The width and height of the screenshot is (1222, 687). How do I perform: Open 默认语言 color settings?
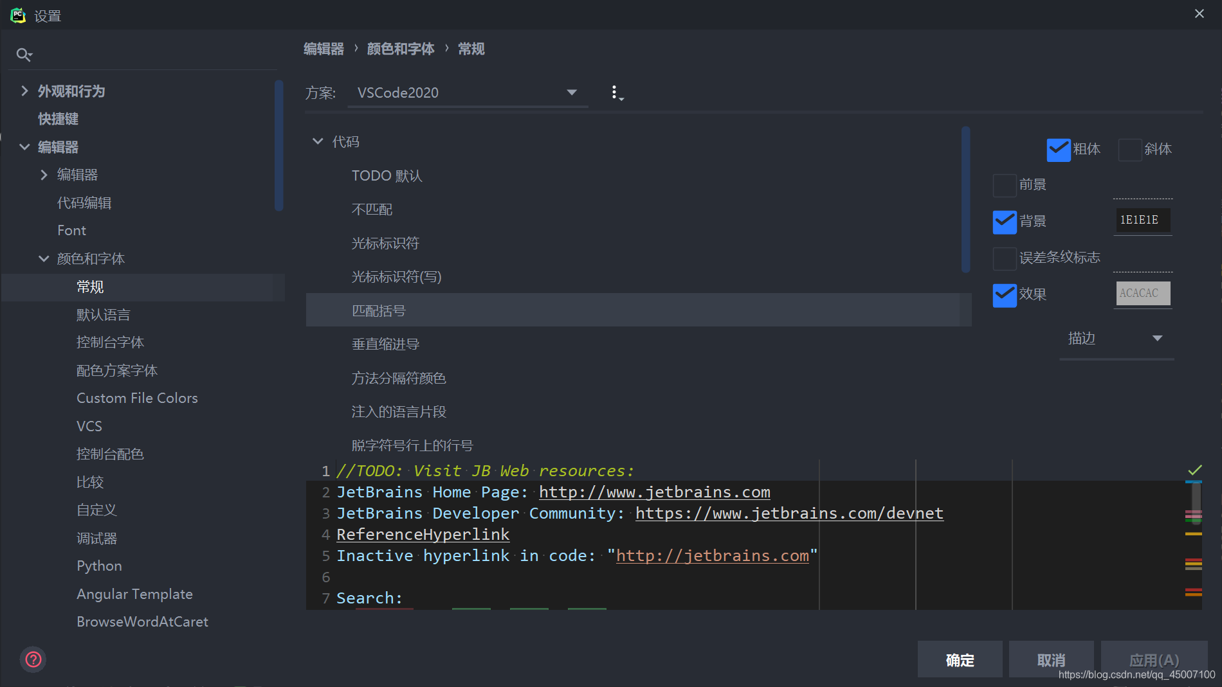coord(103,315)
